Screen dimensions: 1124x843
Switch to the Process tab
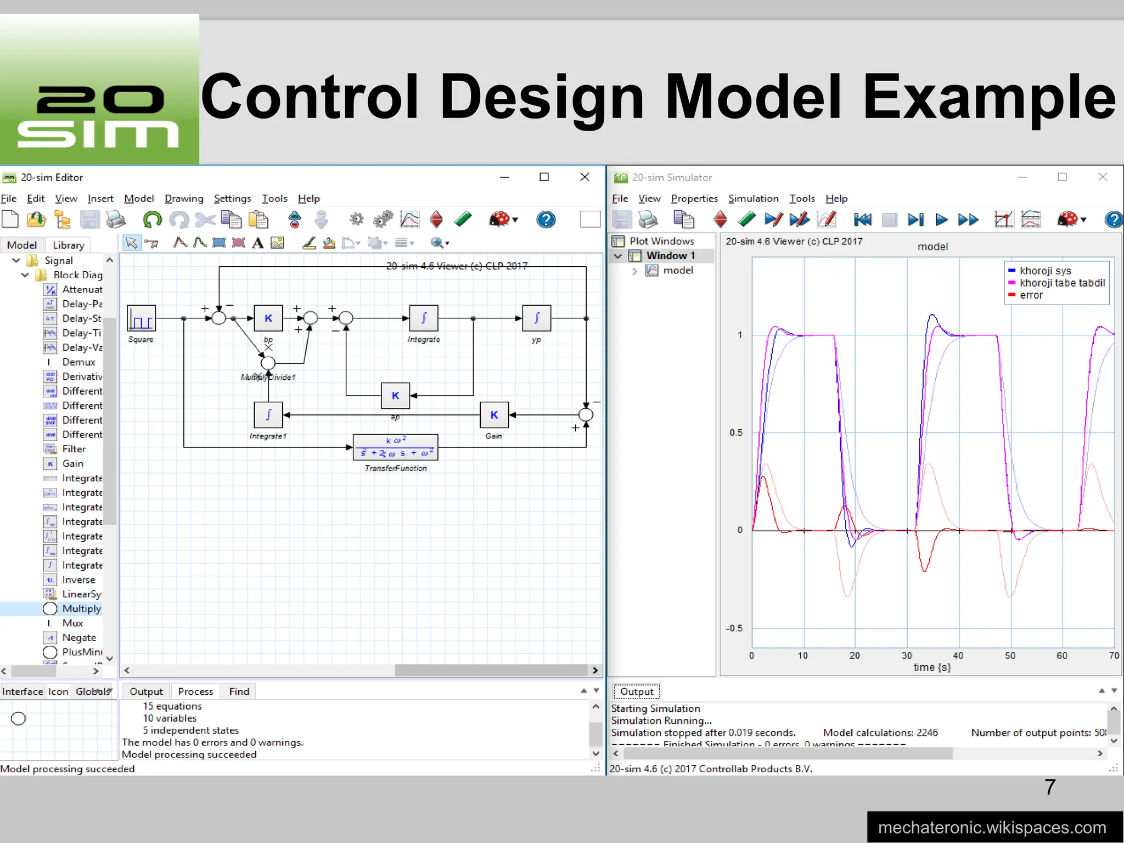click(x=195, y=692)
